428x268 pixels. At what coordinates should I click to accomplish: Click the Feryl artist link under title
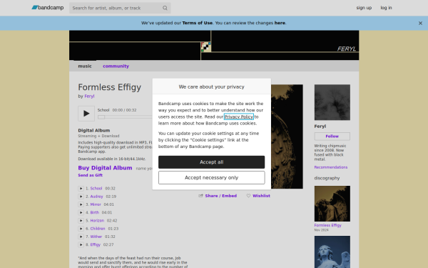click(x=89, y=96)
